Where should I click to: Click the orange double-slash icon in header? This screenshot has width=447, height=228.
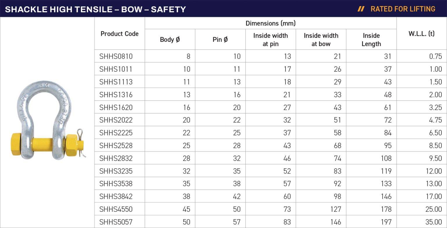(361, 9)
